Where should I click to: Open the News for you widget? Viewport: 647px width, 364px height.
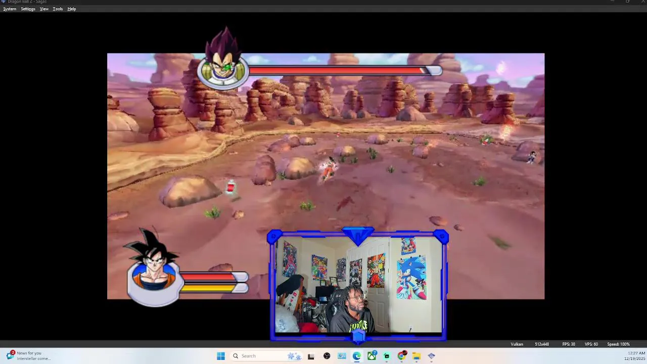point(28,355)
